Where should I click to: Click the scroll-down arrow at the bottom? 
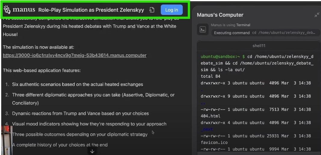(x=92, y=151)
